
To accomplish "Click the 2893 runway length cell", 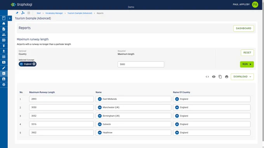I will tap(61, 99).
